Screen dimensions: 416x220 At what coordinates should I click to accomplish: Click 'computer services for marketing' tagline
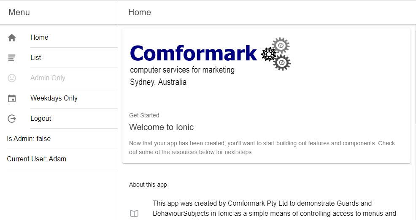[182, 70]
